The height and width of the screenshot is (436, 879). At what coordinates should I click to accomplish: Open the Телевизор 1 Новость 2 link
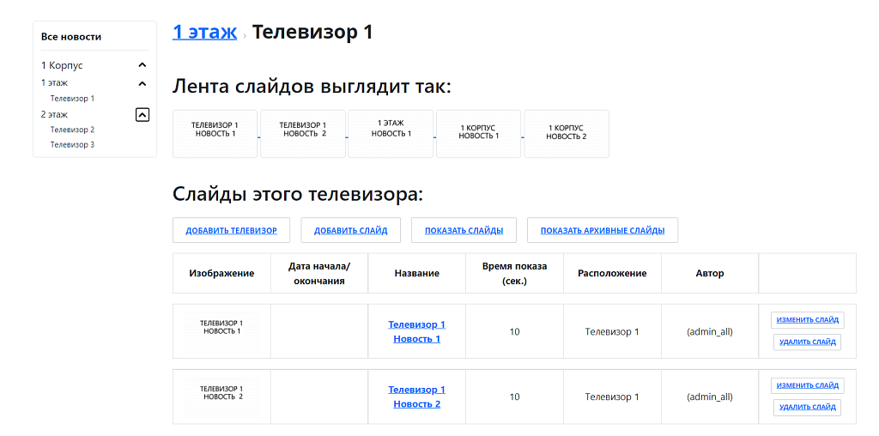(x=416, y=397)
